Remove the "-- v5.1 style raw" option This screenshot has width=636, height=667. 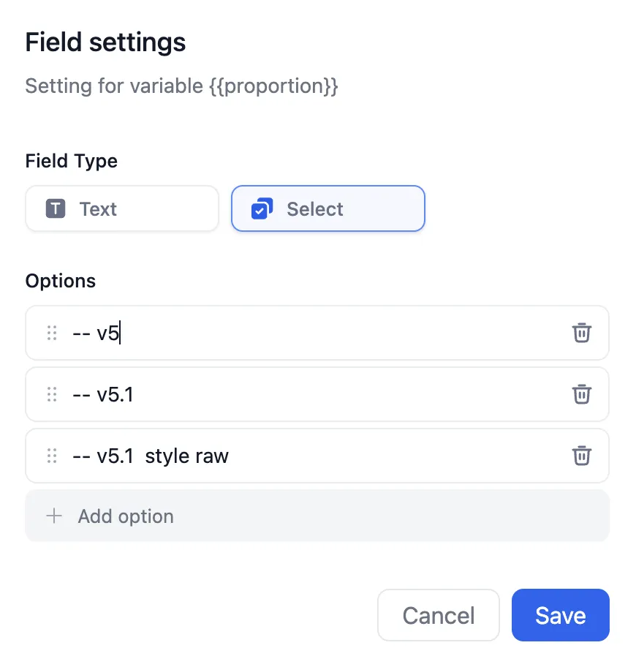581,456
